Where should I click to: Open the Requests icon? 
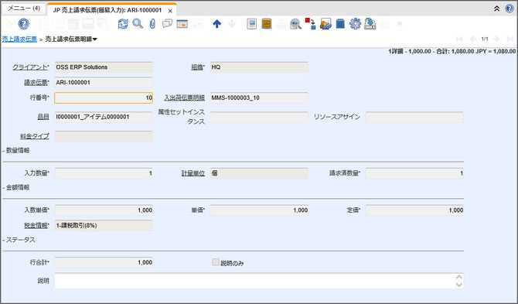coord(325,24)
